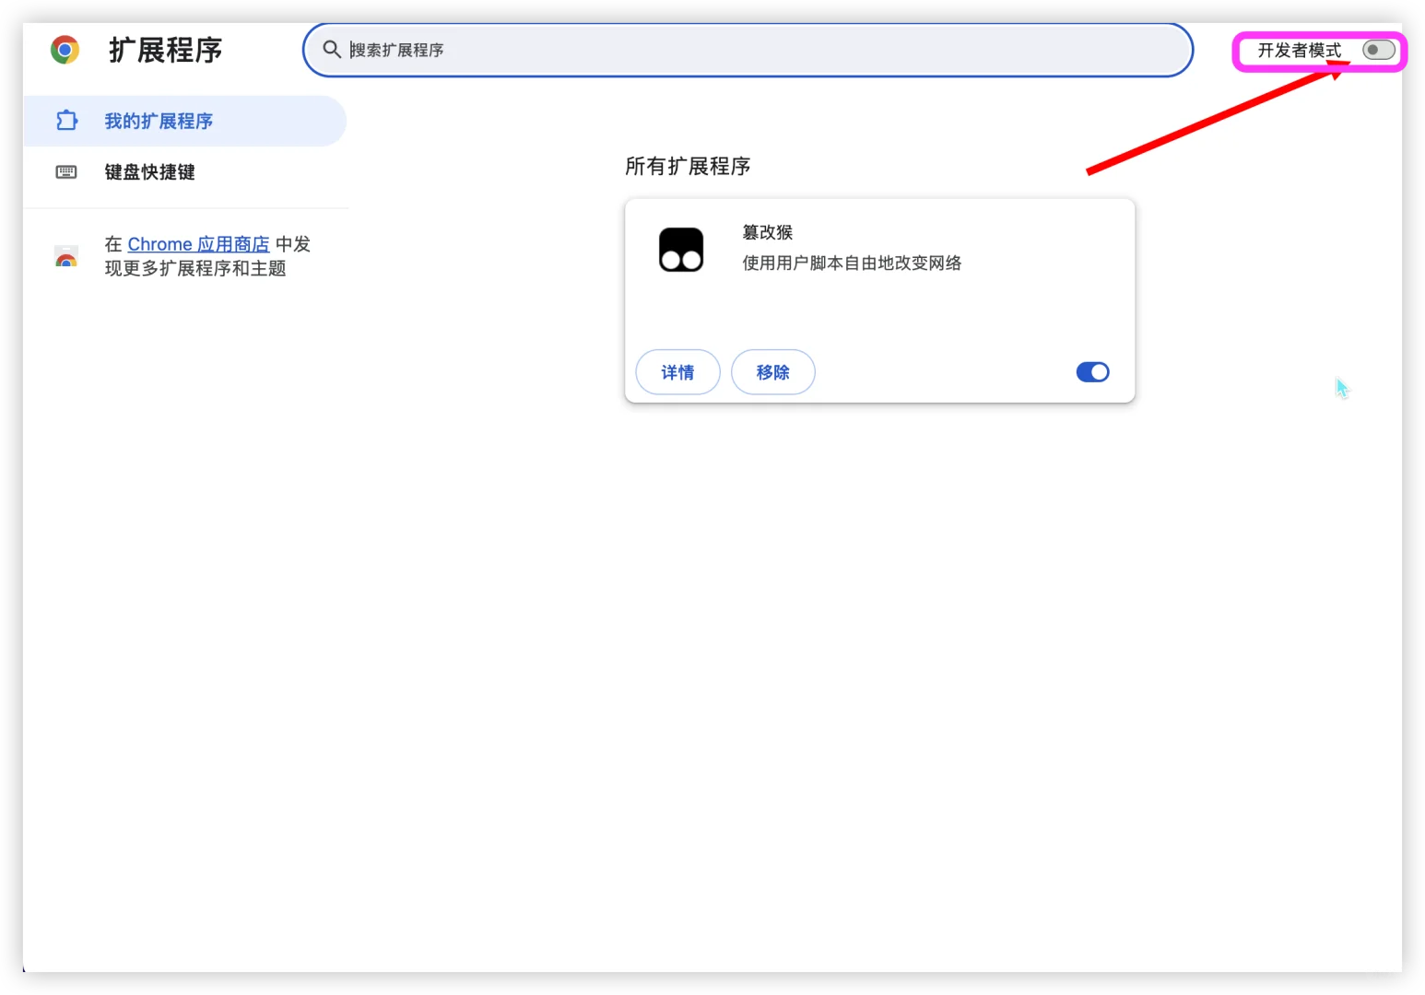The image size is (1425, 995).
Task: Open 详情 for the 篡改猴 extension
Action: point(677,372)
